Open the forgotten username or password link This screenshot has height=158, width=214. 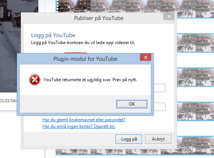coord(84,120)
